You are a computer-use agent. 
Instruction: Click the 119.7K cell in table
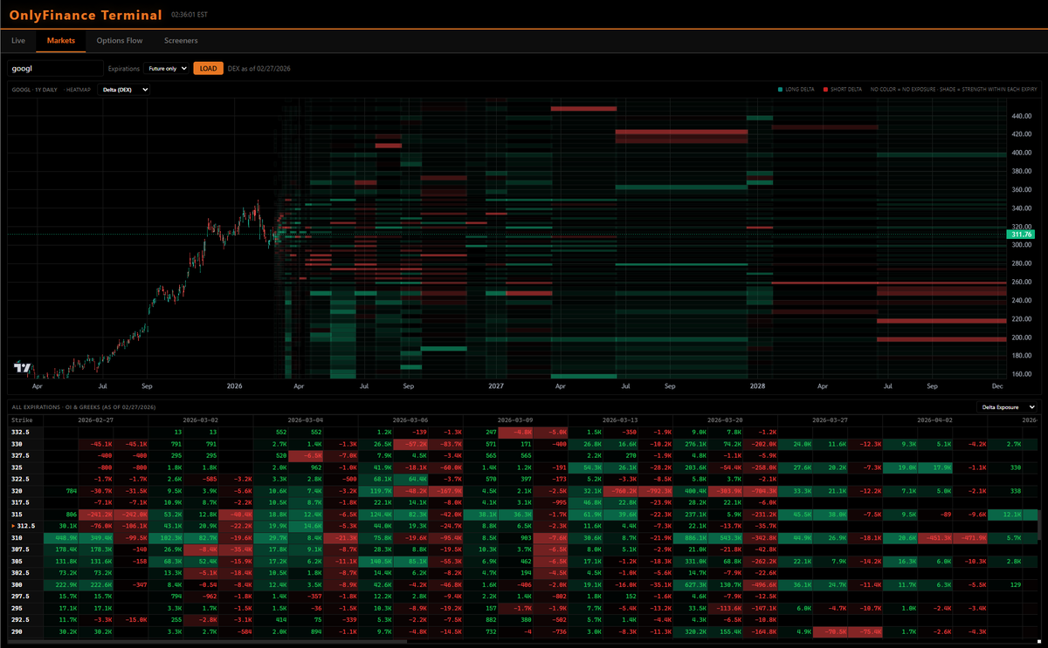click(x=376, y=491)
